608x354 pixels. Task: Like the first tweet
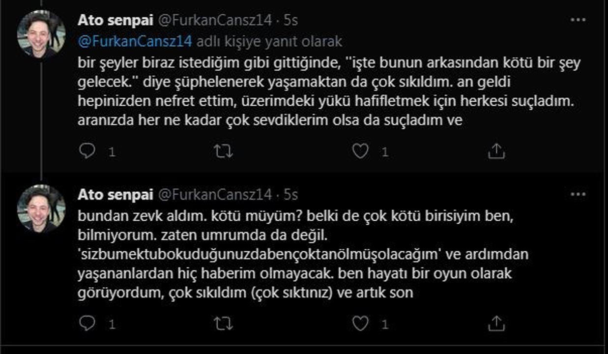pos(360,150)
